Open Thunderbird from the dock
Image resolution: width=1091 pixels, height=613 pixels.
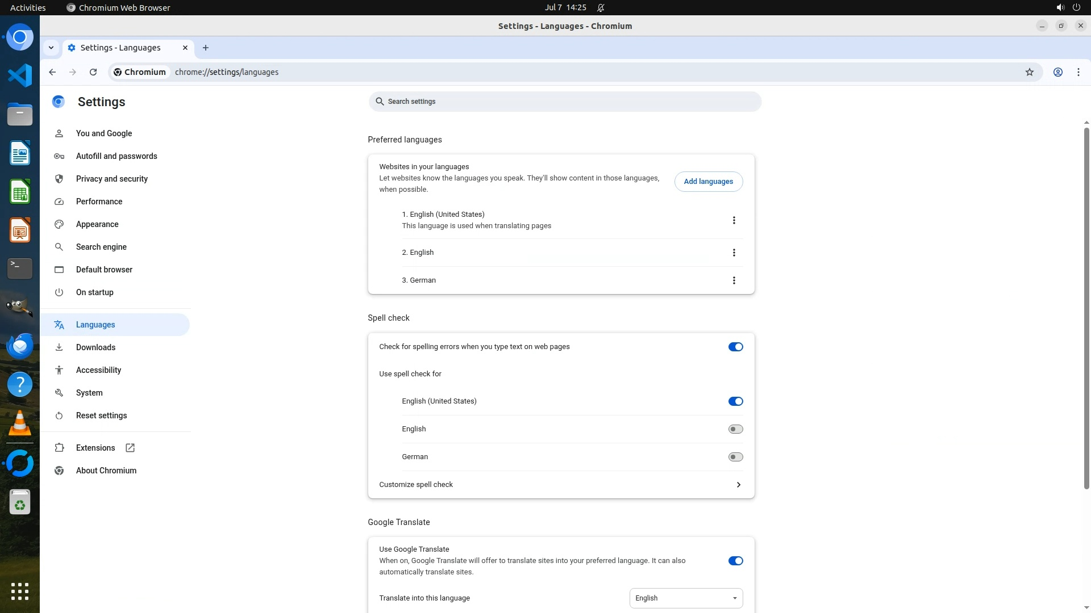[20, 346]
